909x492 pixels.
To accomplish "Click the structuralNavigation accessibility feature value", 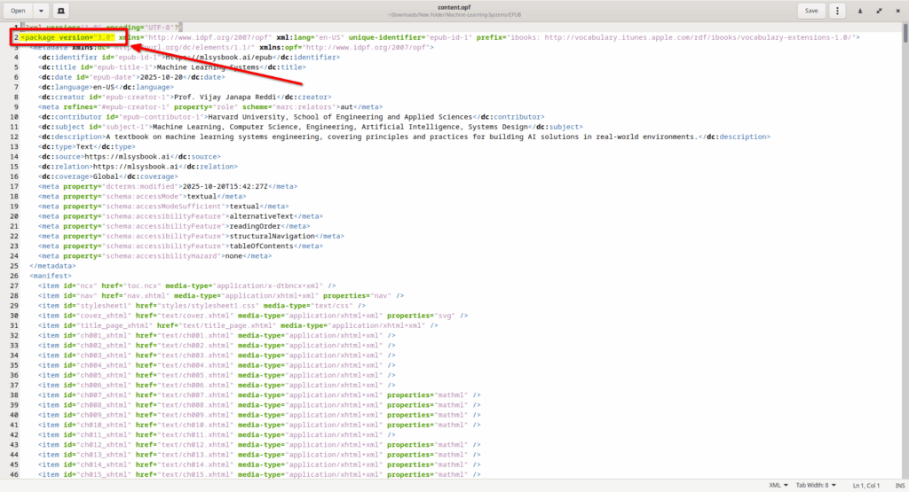I will [273, 236].
